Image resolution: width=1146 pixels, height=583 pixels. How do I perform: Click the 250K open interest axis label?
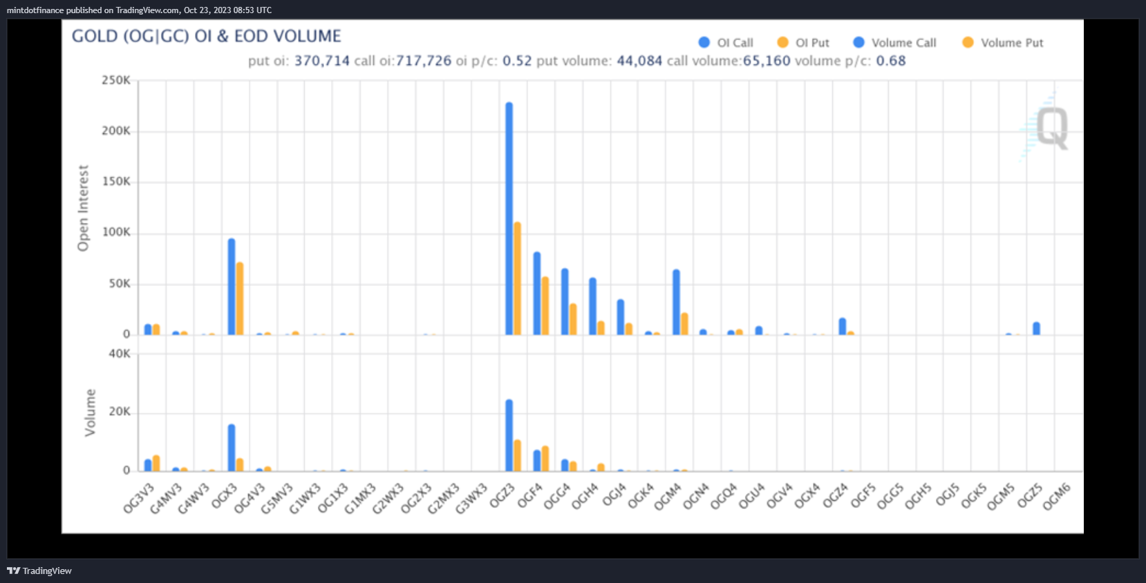tap(116, 80)
